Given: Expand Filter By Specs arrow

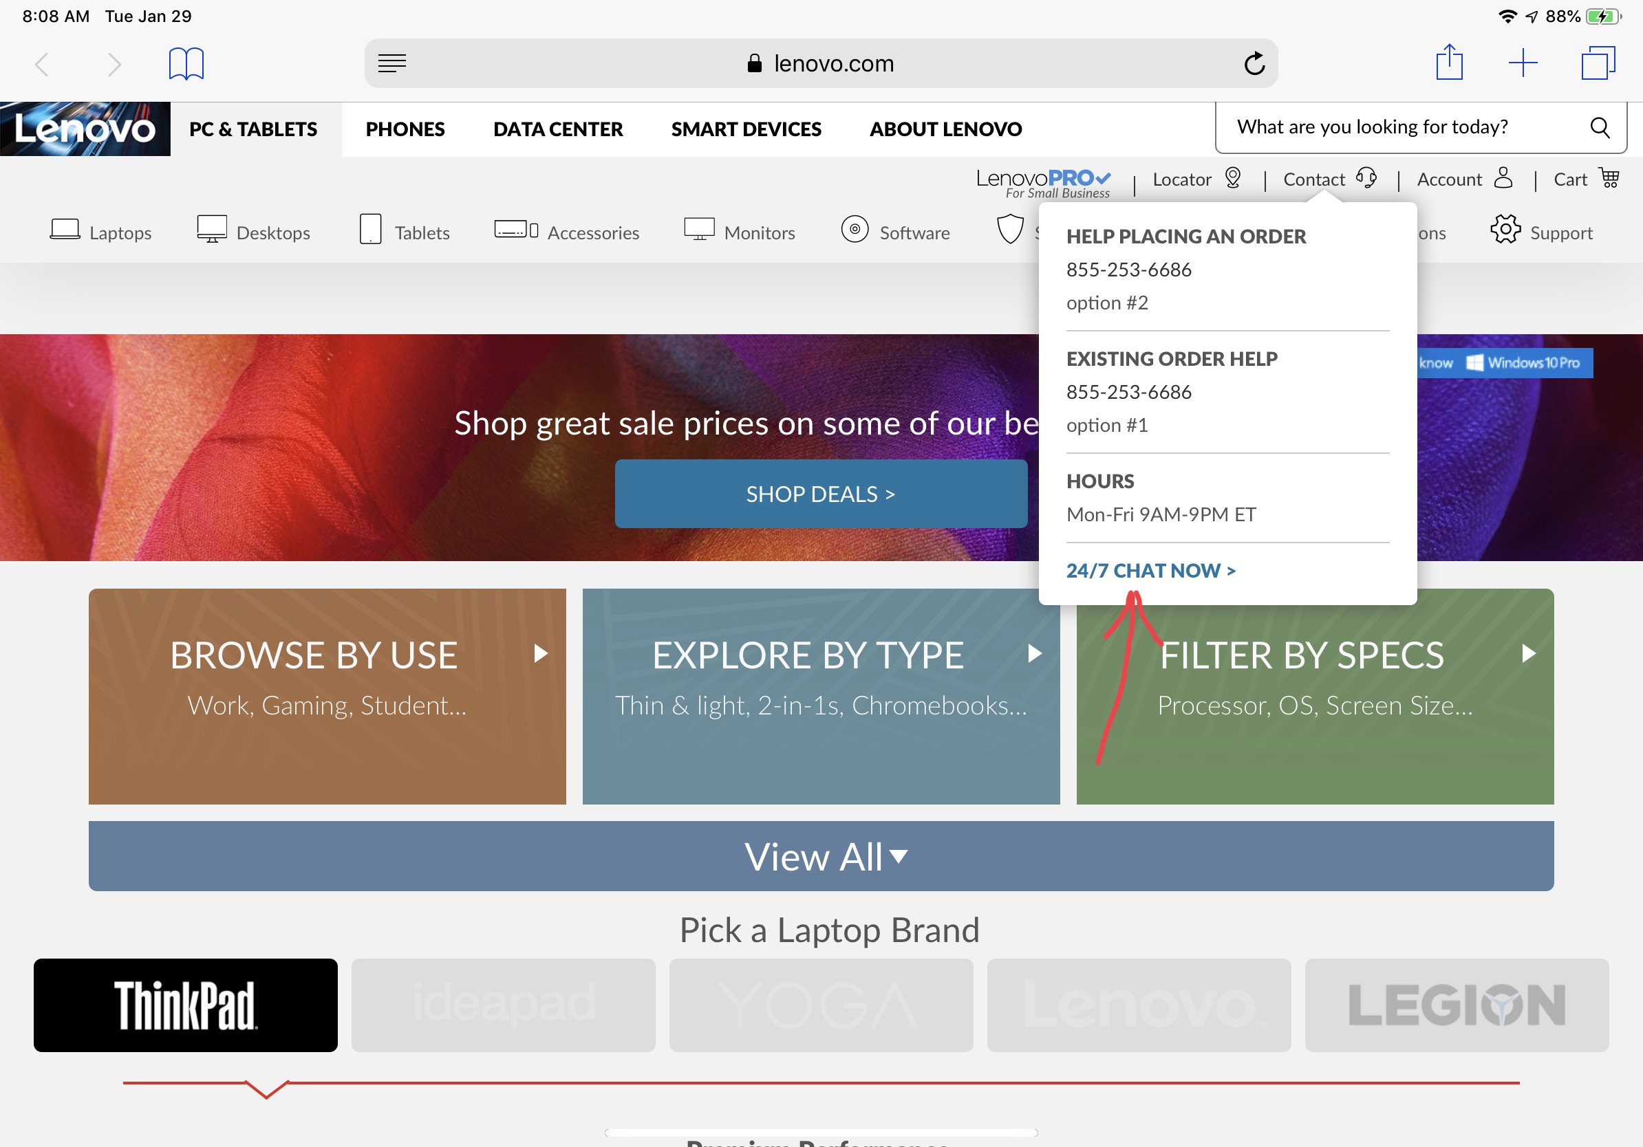Looking at the screenshot, I should (x=1529, y=653).
